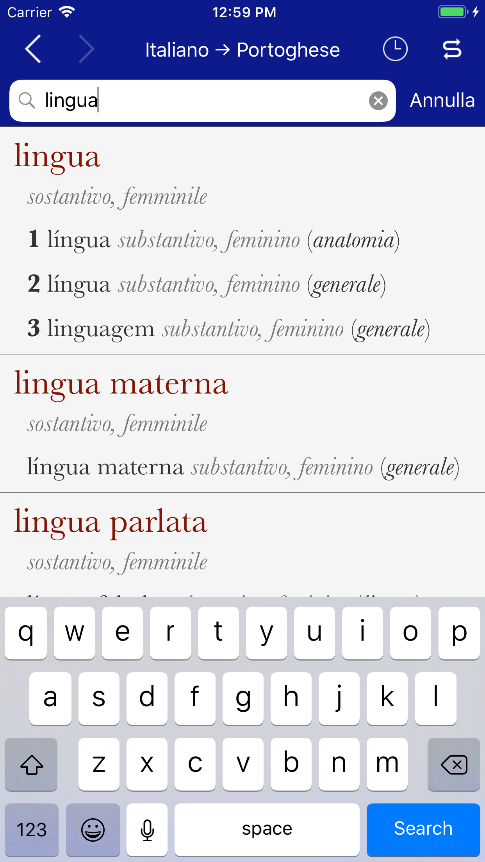This screenshot has width=485, height=862.
Task: Select the linguagem translation row
Action: pyautogui.click(x=228, y=329)
